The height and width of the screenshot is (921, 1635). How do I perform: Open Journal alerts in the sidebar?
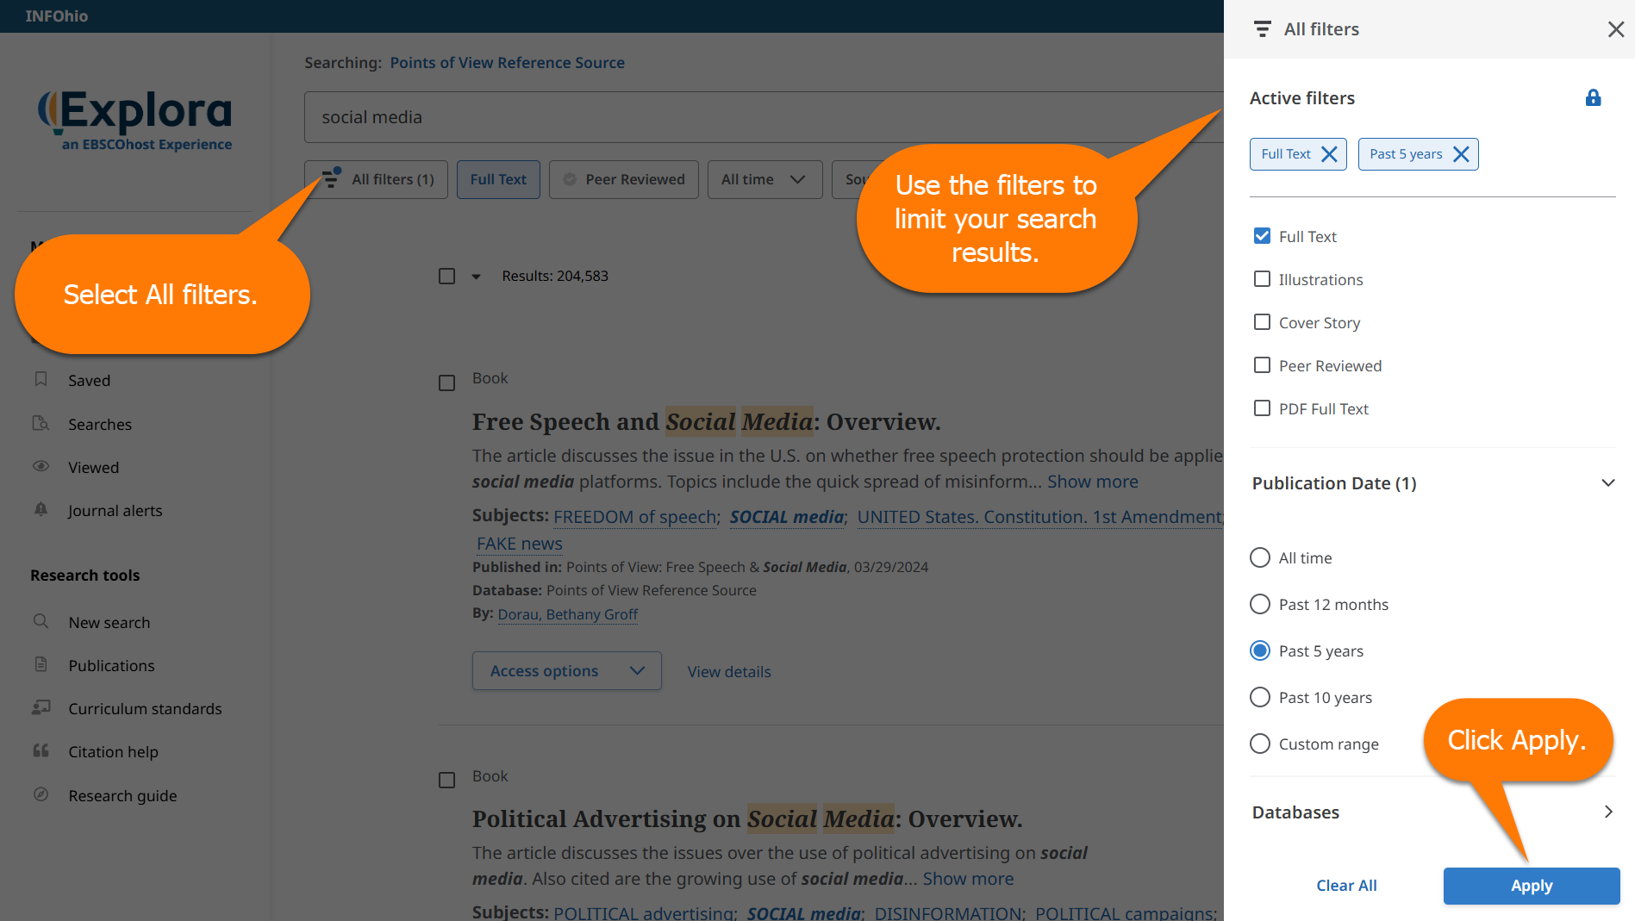[115, 510]
